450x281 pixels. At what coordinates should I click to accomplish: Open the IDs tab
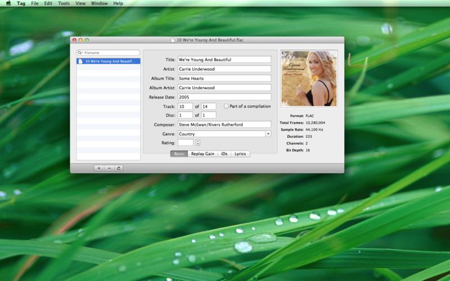[224, 153]
